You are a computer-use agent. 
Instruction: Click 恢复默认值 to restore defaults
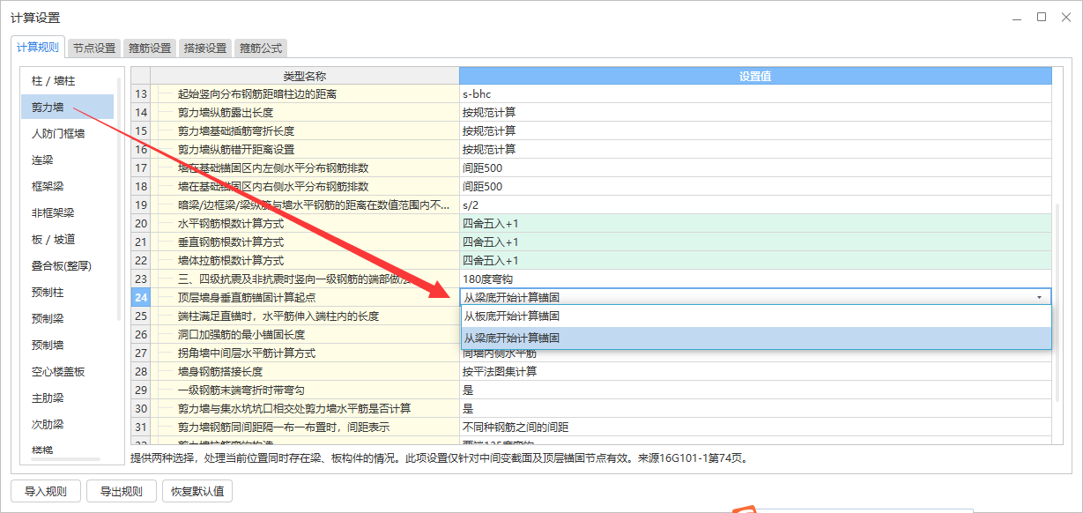pos(197,491)
